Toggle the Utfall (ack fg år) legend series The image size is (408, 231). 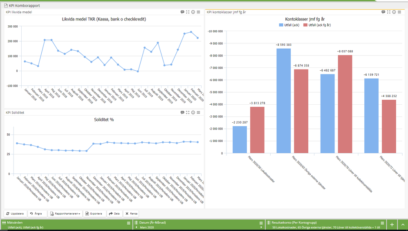pyautogui.click(x=317, y=25)
